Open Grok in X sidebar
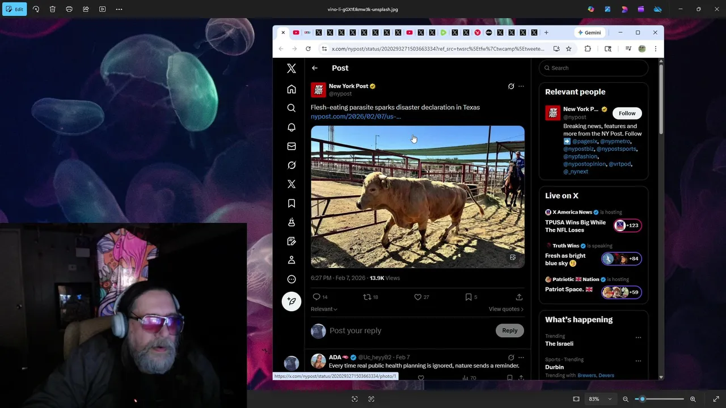This screenshot has height=408, width=726. 292,165
